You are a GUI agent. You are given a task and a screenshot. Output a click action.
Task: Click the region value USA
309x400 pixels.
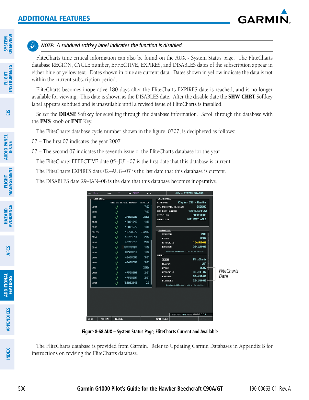pyautogui.click(x=204, y=264)
